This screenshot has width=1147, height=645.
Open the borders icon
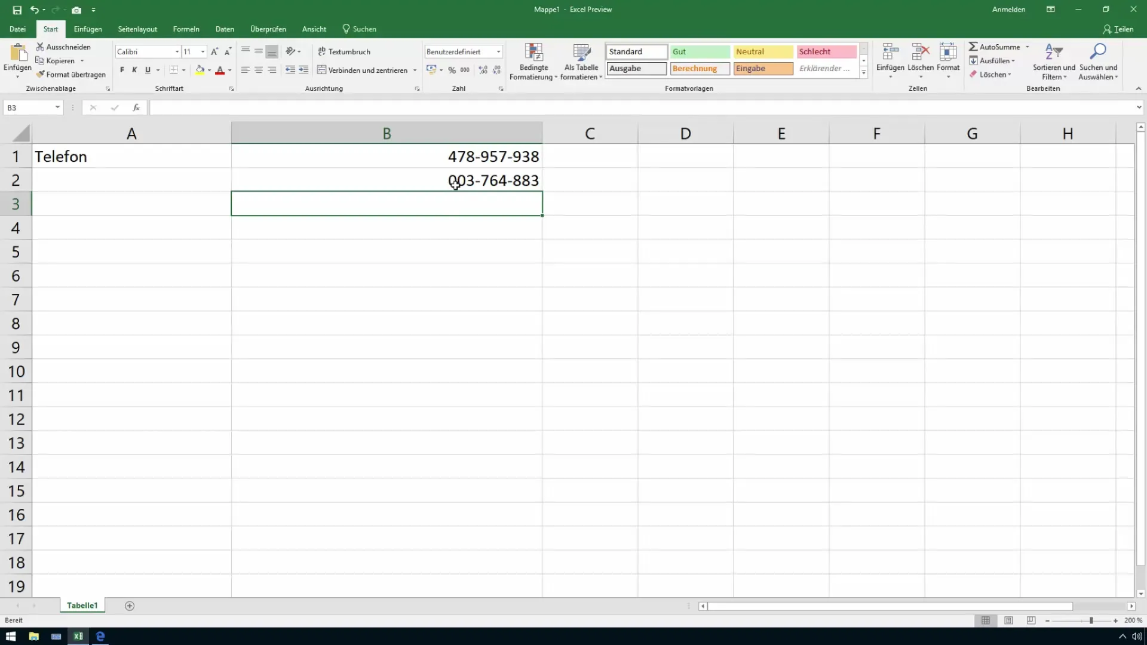pos(173,70)
